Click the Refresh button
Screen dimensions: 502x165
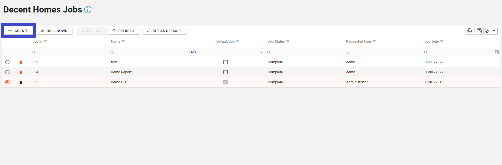pyautogui.click(x=123, y=31)
